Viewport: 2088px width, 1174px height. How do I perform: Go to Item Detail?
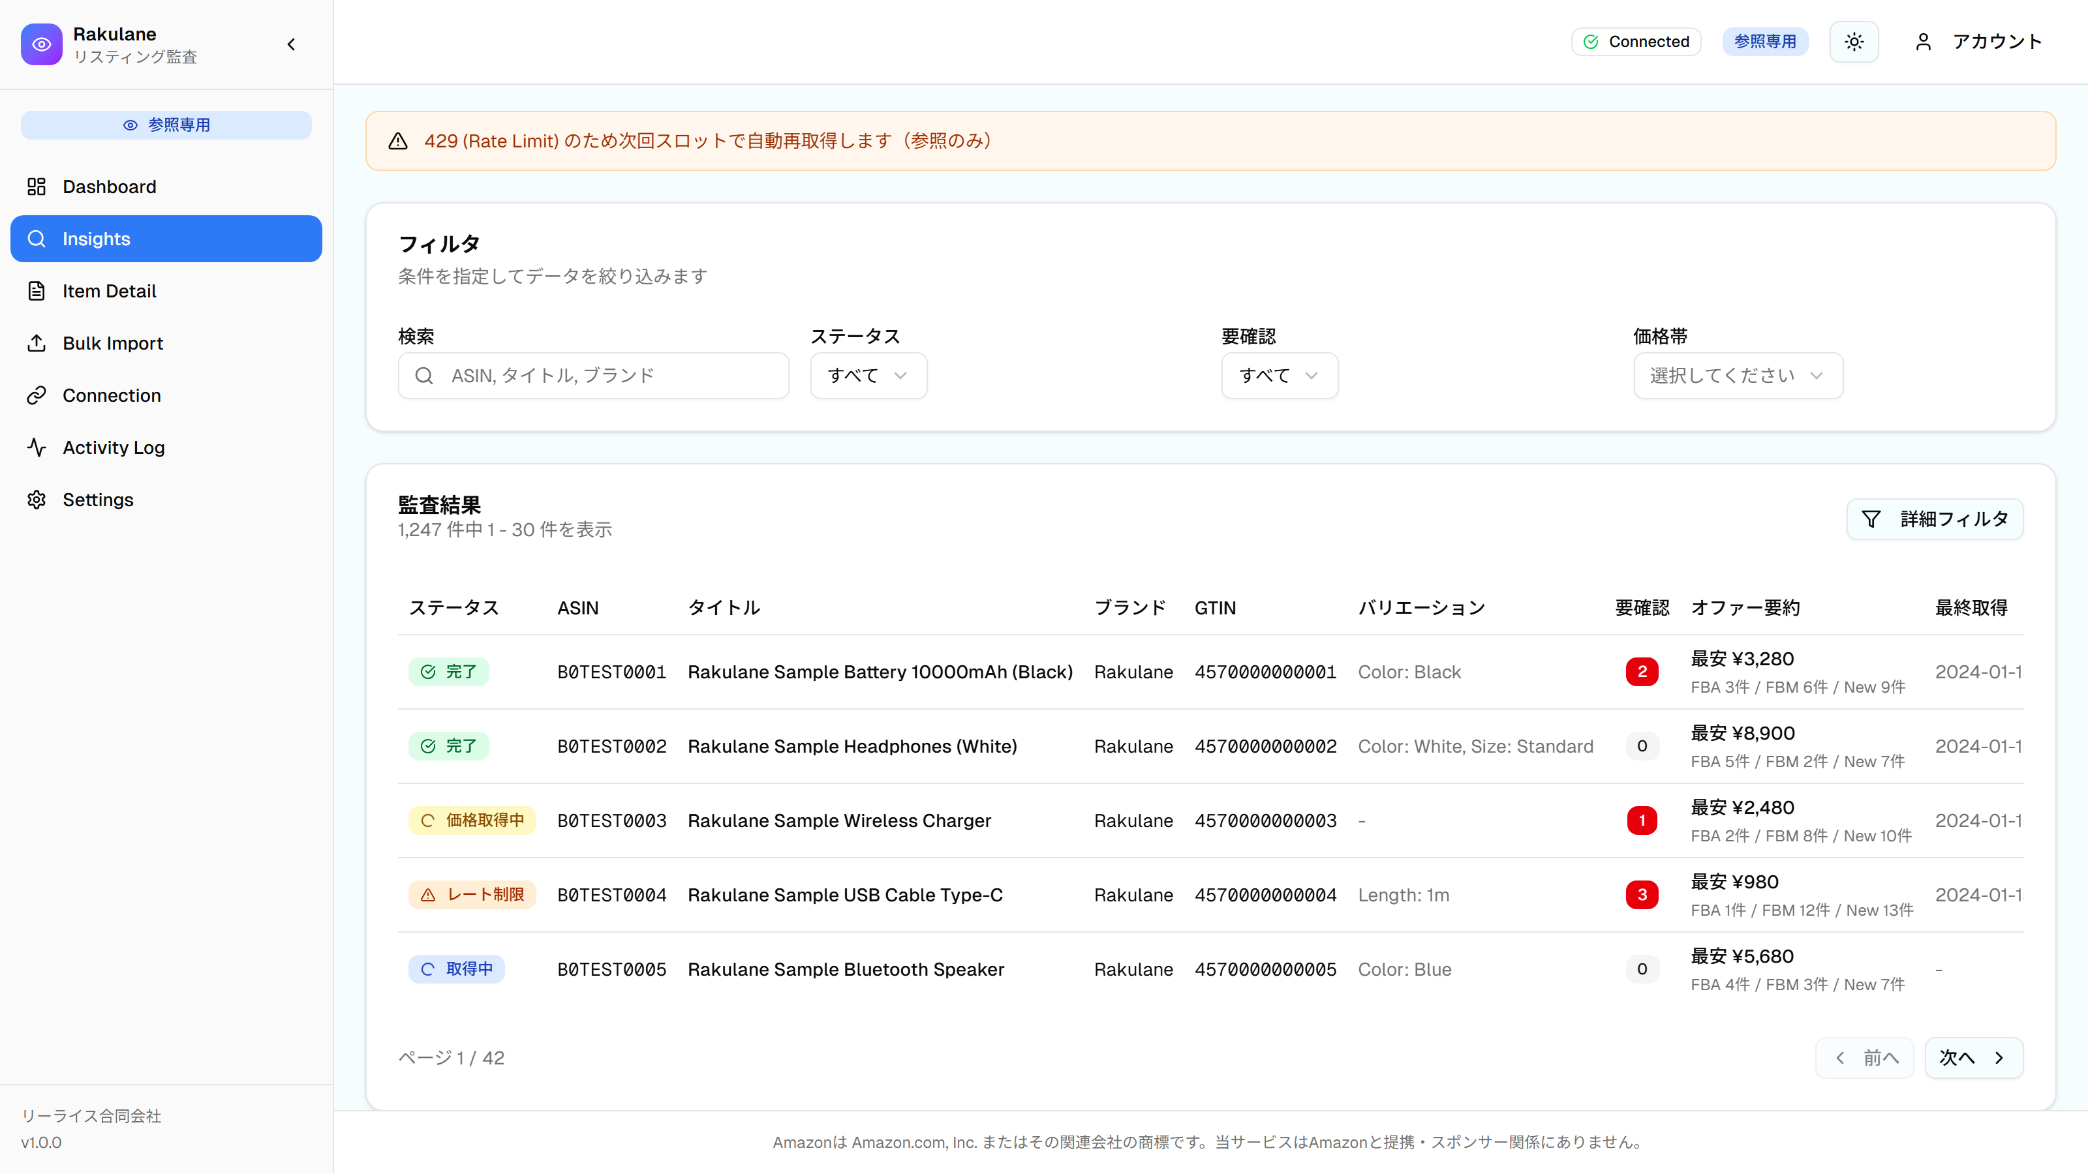pos(166,291)
